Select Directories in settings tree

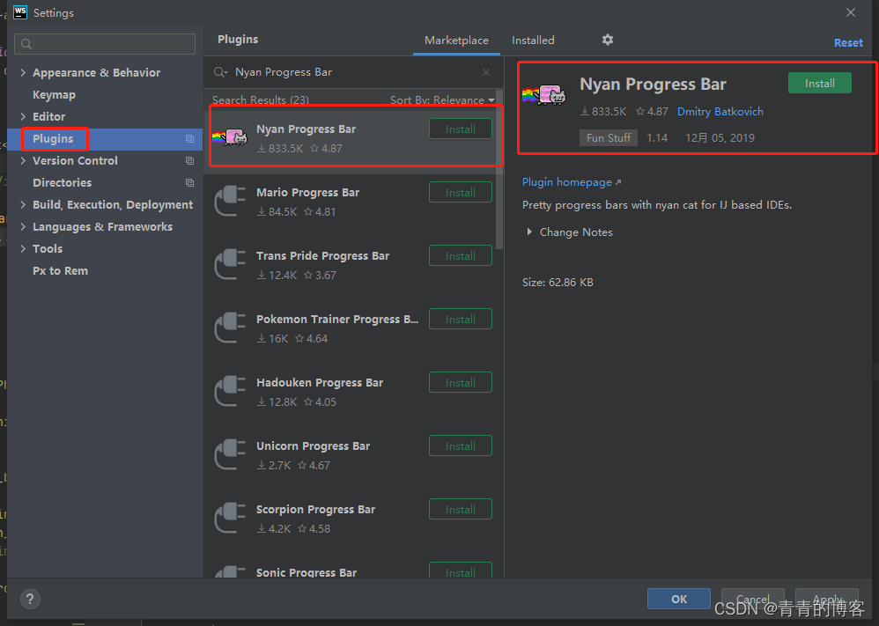click(62, 183)
